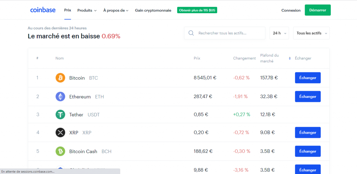Click the Bitcoin Cash name text
The height and width of the screenshot is (174, 357).
[x=83, y=151]
